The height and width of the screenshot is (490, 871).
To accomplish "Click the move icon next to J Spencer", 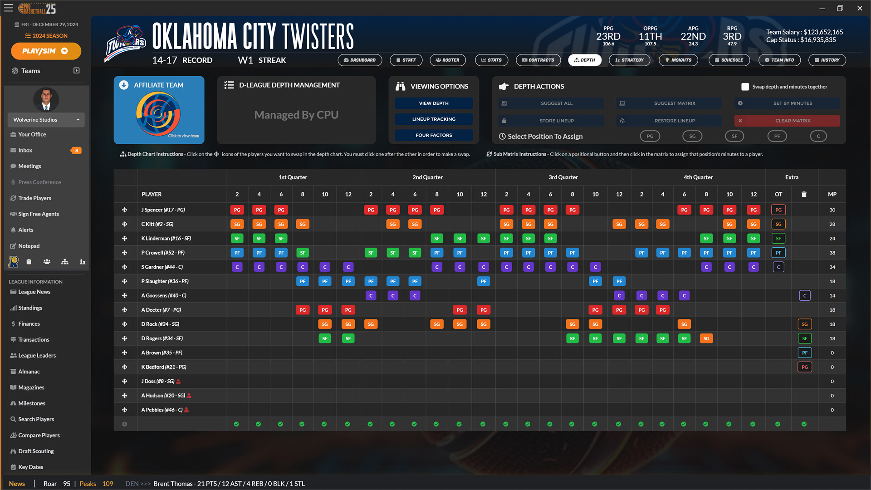I will (125, 210).
